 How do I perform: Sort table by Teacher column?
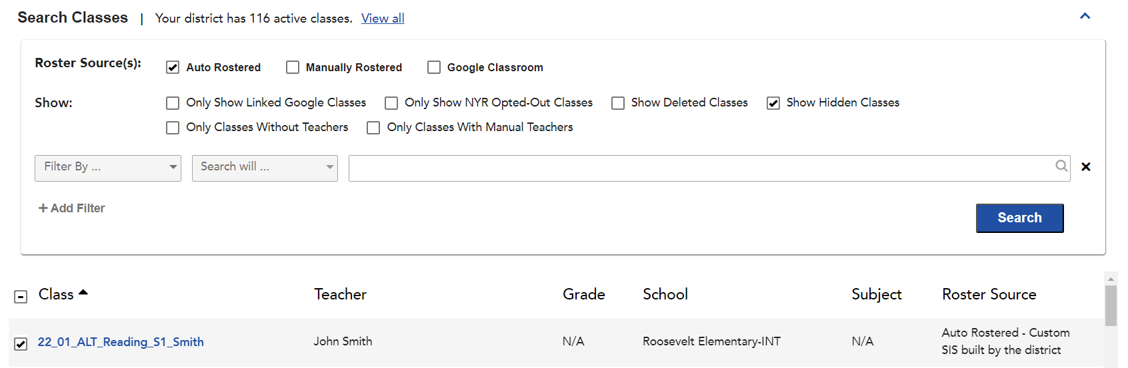[x=340, y=294]
